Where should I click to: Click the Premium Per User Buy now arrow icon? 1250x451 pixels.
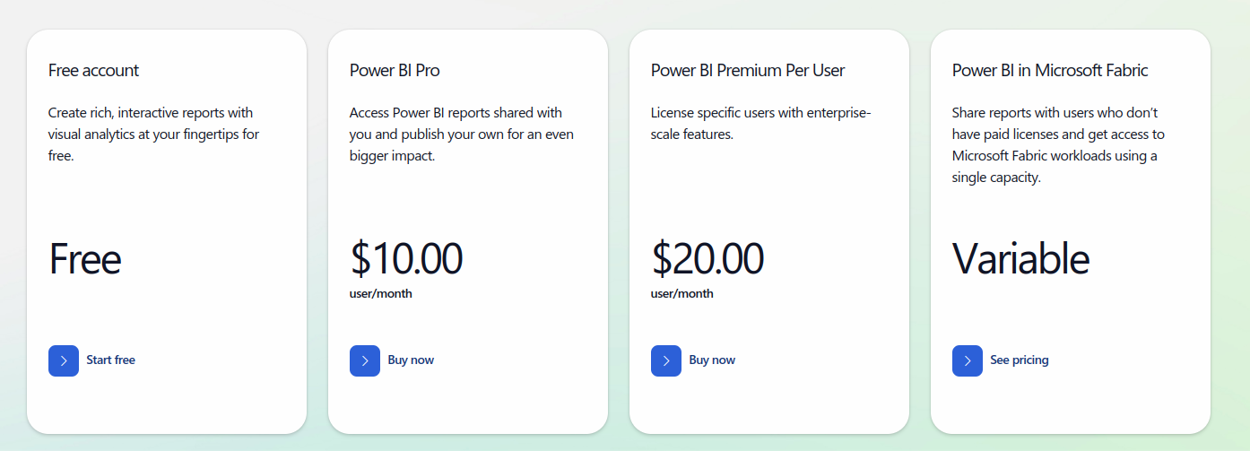pos(666,360)
